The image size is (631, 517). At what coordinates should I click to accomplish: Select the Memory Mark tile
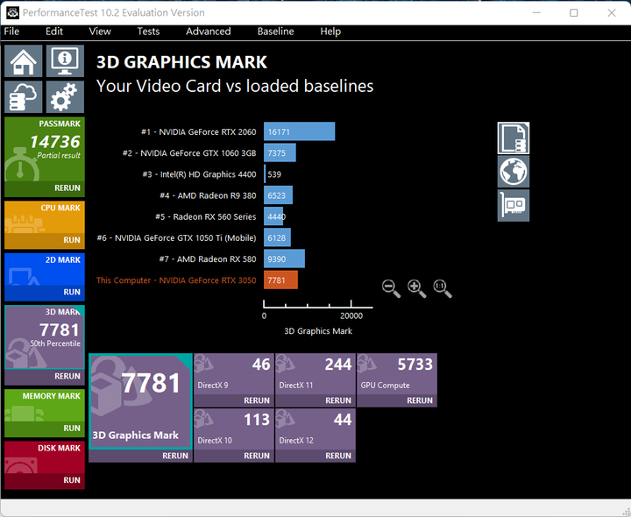click(45, 405)
